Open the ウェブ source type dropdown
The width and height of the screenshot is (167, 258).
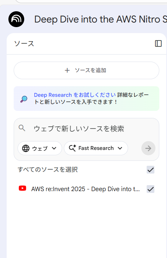[40, 148]
